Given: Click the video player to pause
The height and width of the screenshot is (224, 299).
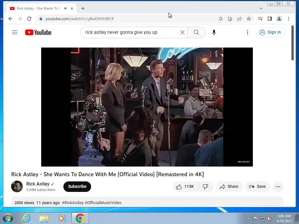Looking at the screenshot, I should coord(147,107).
